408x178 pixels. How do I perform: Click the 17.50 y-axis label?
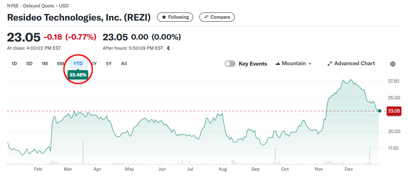[x=393, y=148]
